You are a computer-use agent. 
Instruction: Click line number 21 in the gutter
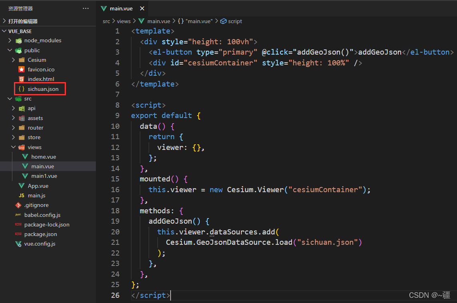(115, 242)
